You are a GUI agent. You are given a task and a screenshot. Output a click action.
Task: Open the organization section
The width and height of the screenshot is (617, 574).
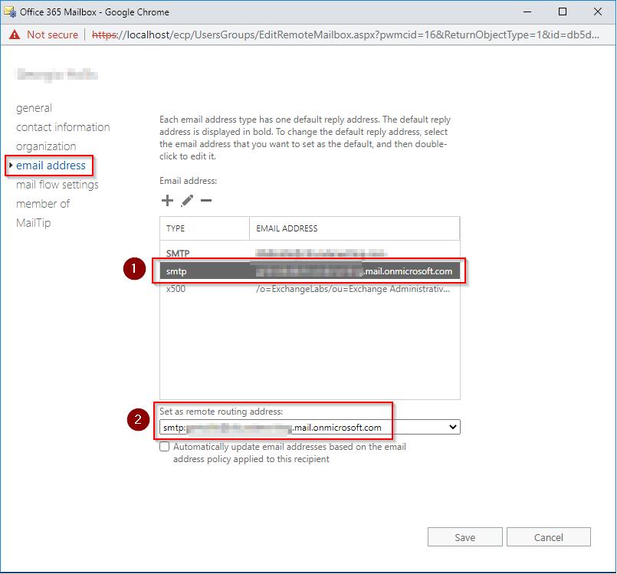coord(46,146)
